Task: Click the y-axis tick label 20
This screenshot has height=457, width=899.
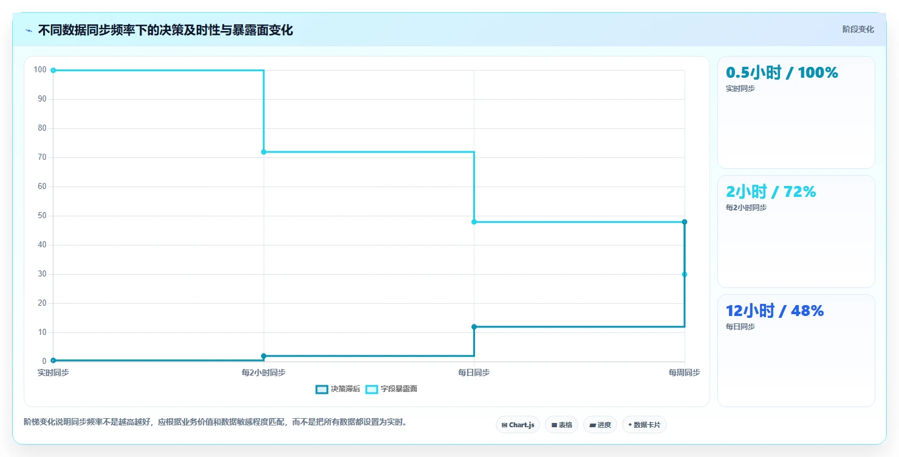Action: (42, 303)
